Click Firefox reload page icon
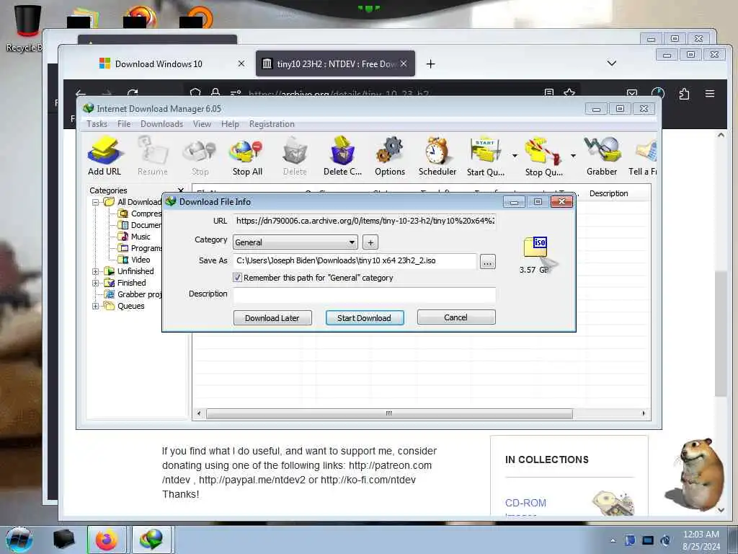Viewport: 738px width, 554px height. coord(133,93)
